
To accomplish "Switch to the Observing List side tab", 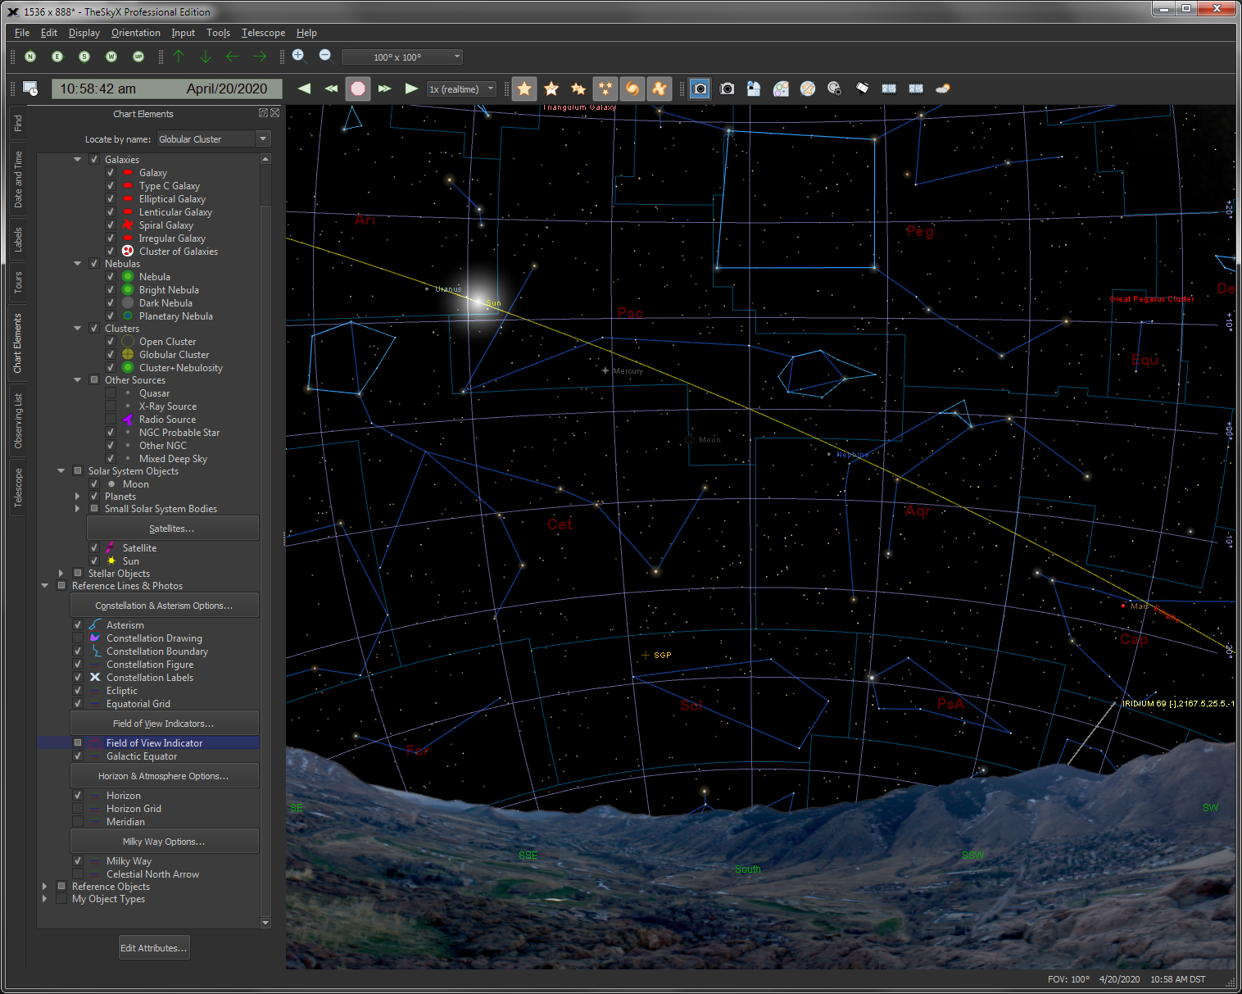I will [x=18, y=420].
